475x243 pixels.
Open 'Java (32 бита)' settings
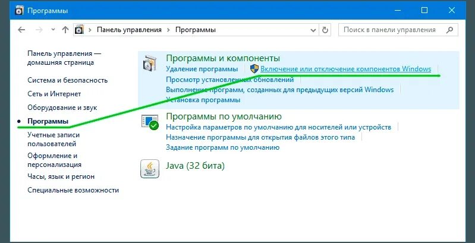point(196,166)
